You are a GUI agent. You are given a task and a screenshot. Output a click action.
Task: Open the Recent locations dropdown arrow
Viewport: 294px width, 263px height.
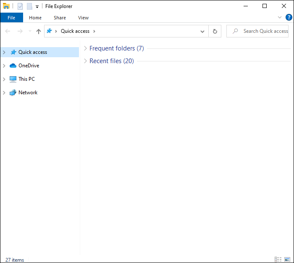coord(30,31)
